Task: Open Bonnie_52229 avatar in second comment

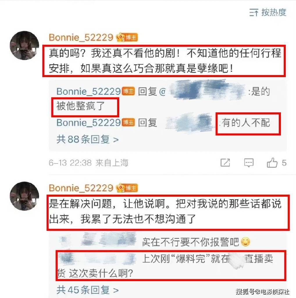Action: [24, 196]
